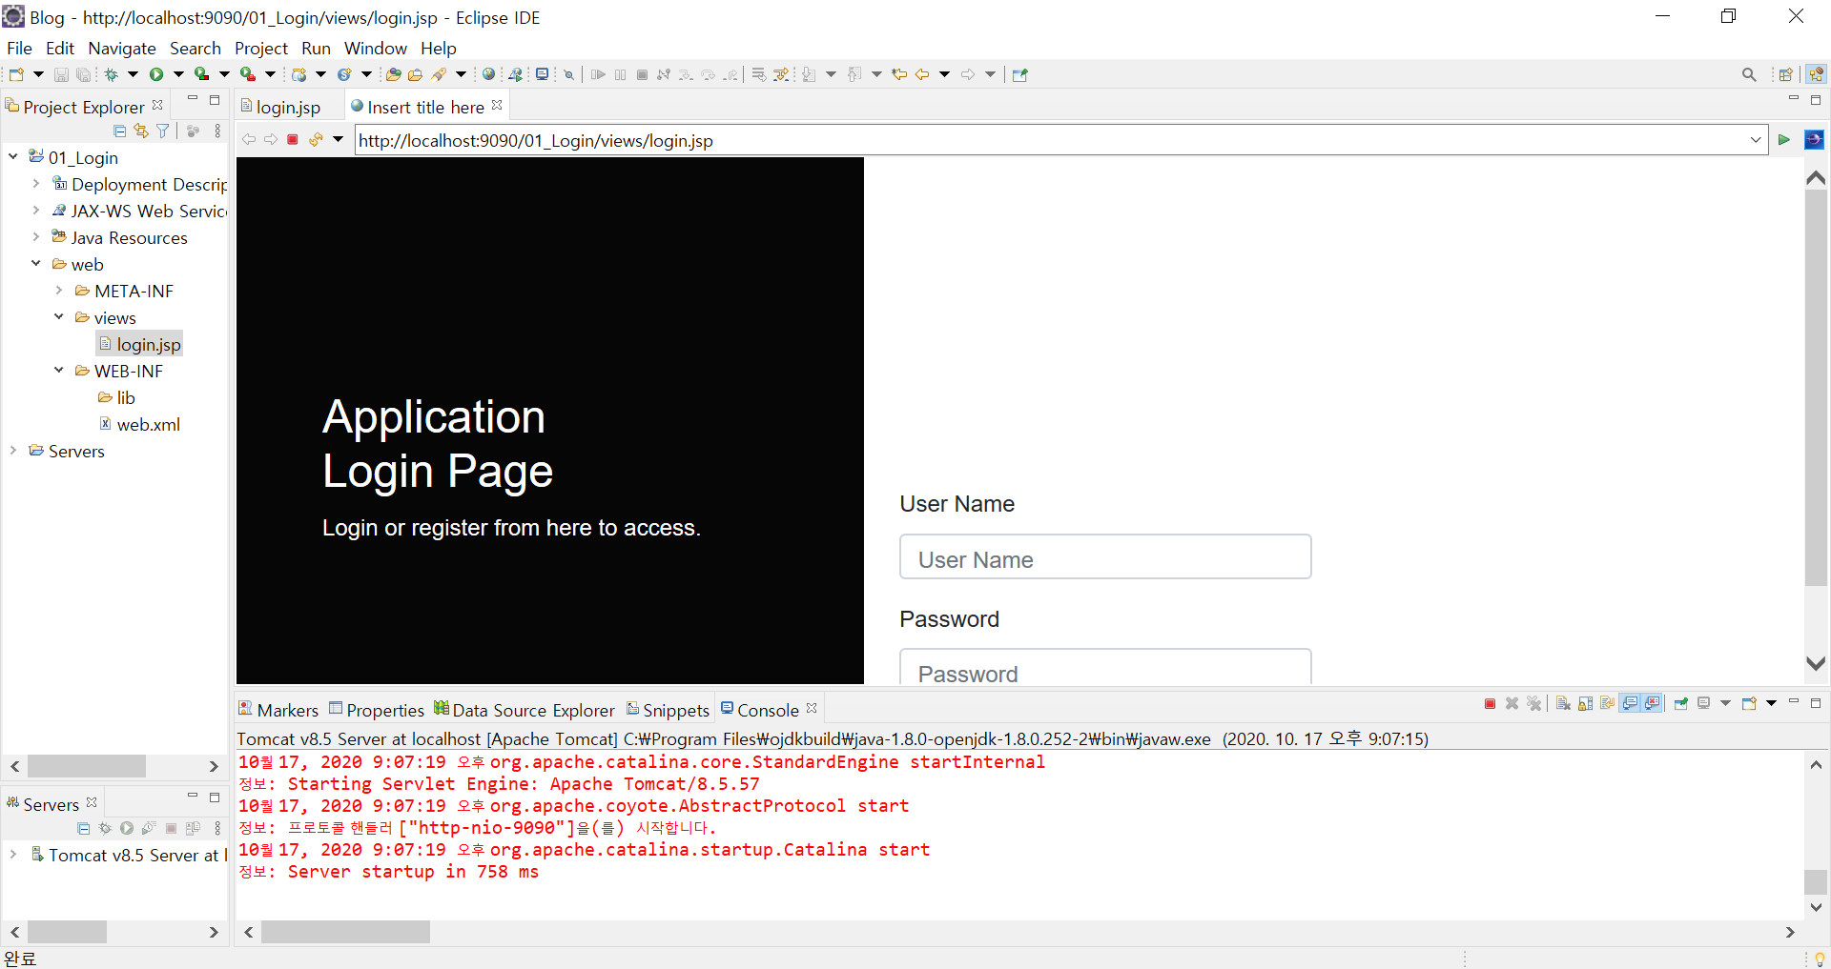Toggle Word Wrap in Console toolbar
1831x969 pixels.
pos(1607,704)
